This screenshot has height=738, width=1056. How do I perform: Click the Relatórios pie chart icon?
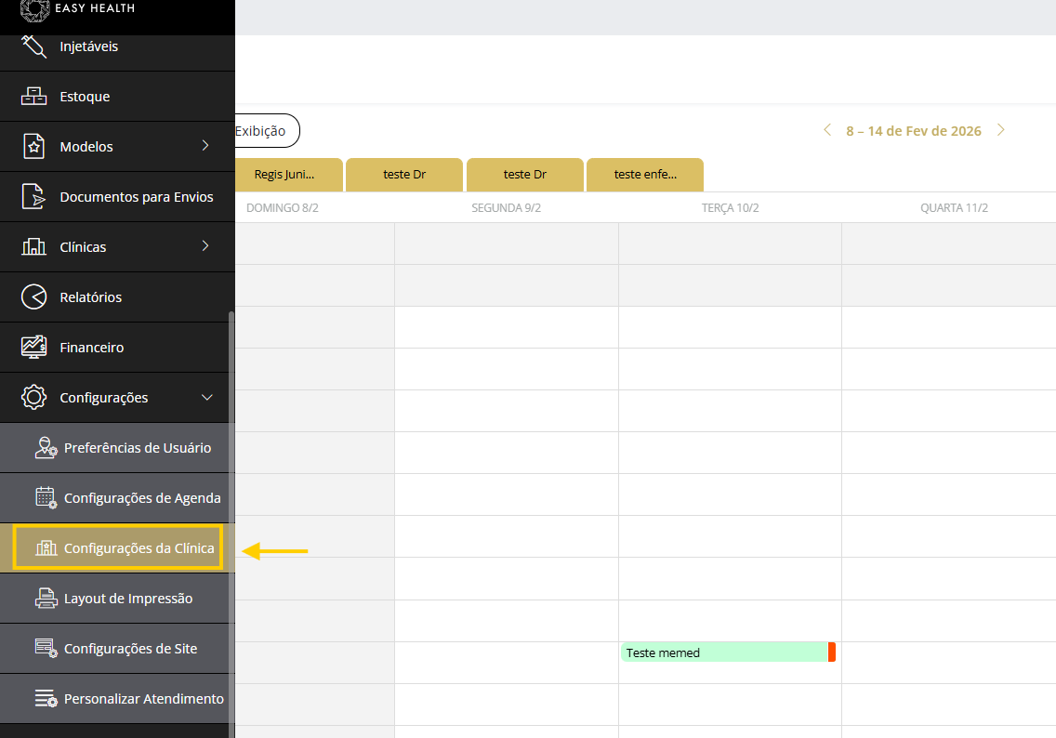pyautogui.click(x=33, y=297)
